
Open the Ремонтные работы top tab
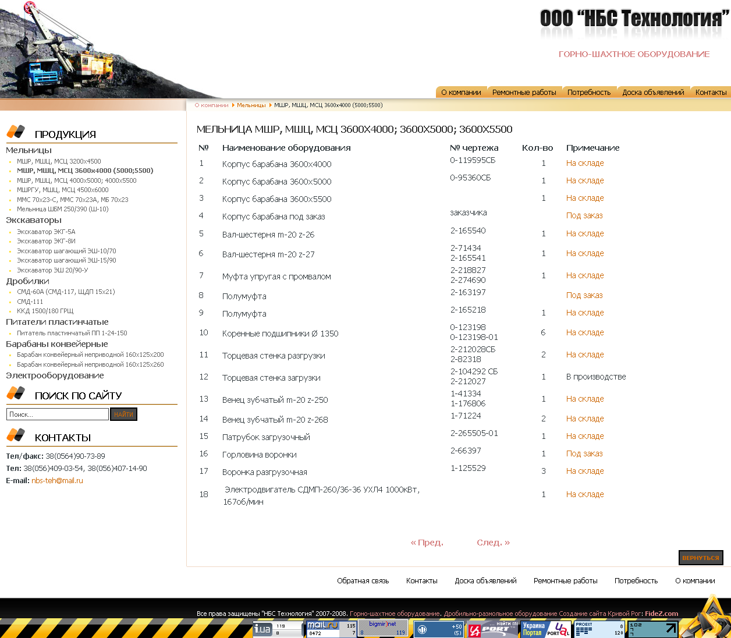tap(524, 93)
